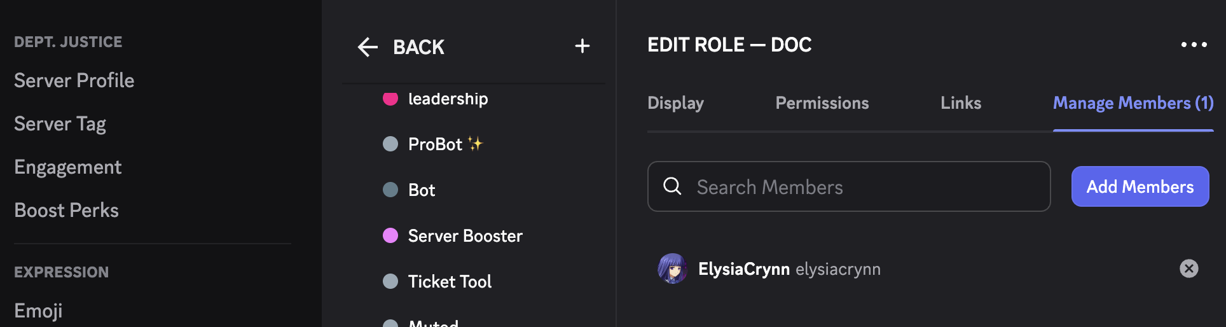Select the Ticket Tool role
Screen dimensions: 1226x327
[x=450, y=282]
